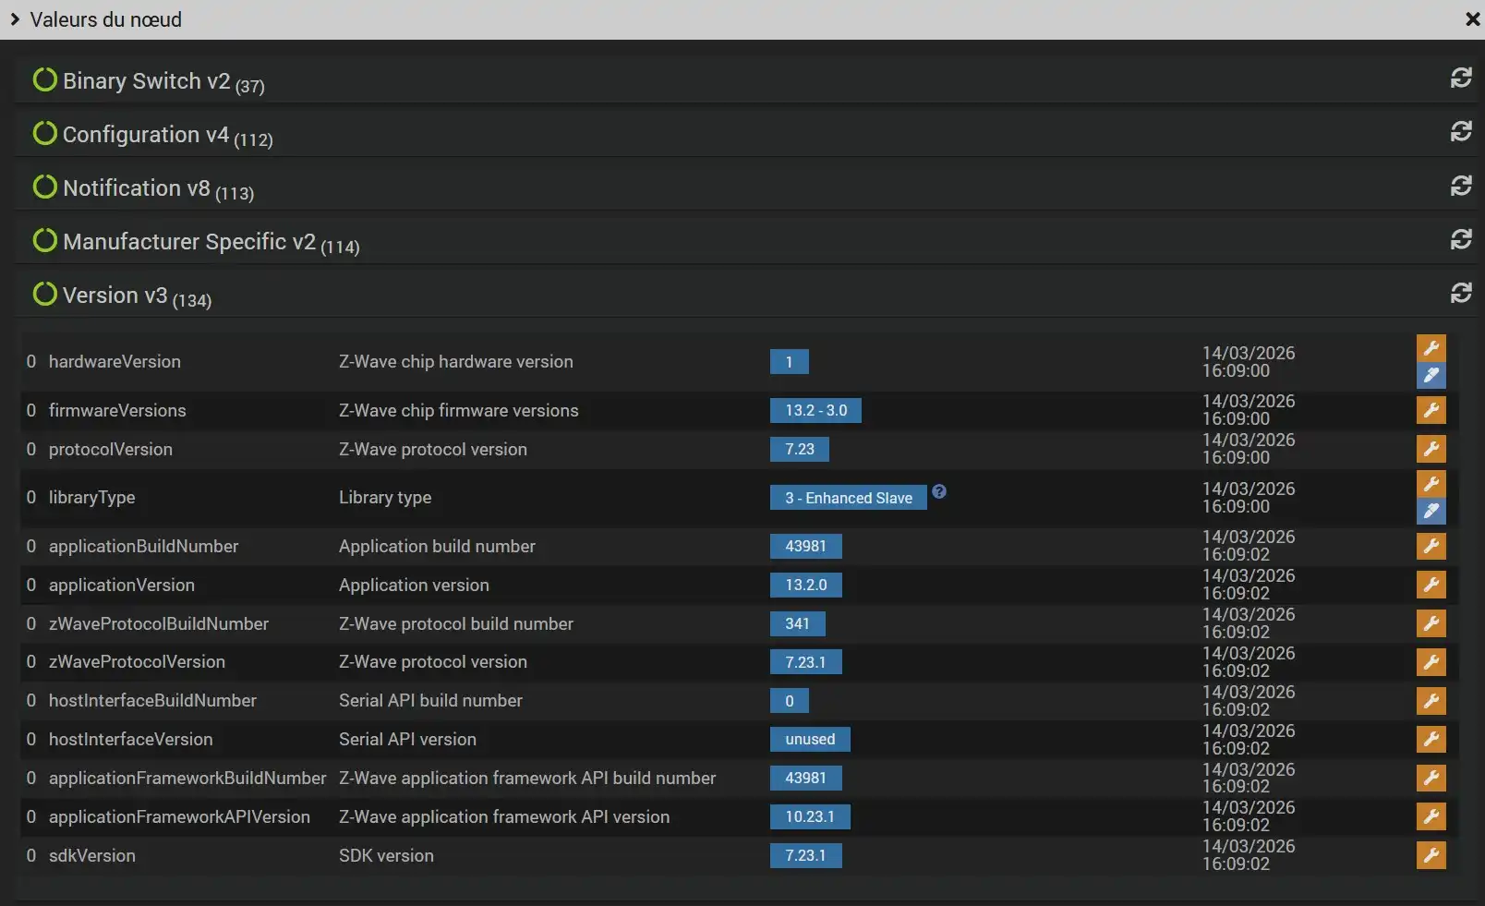Expand the Configuration v4 section header

click(145, 135)
